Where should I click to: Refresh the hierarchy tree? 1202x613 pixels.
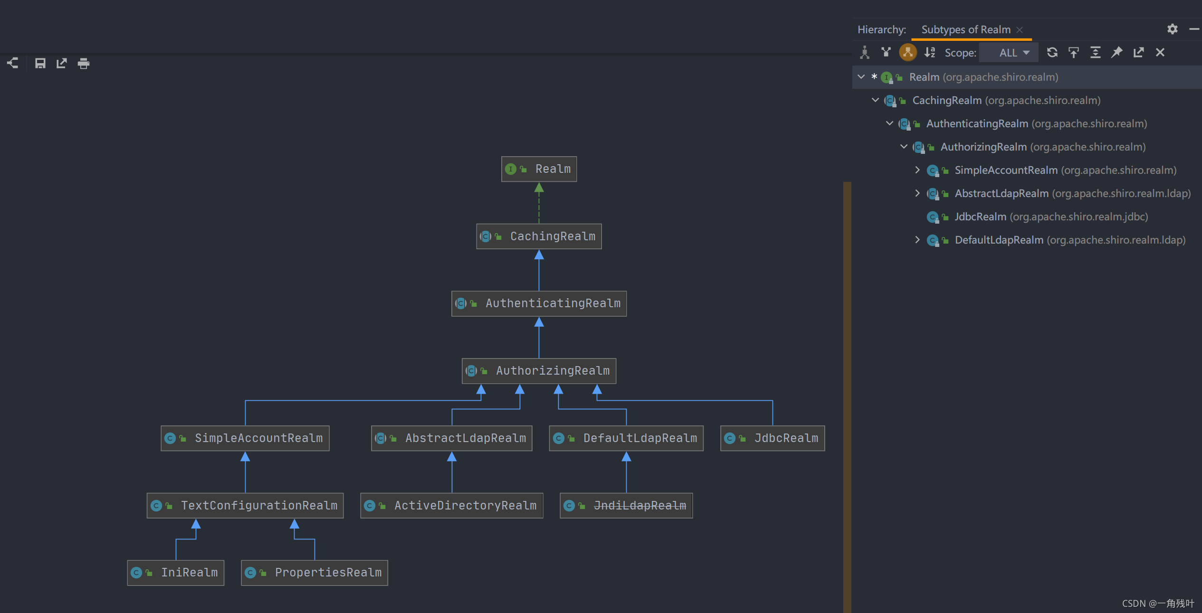coord(1052,52)
